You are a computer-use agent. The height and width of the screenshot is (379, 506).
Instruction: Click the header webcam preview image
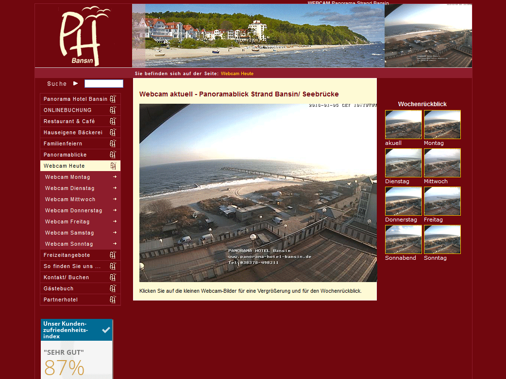[x=428, y=36]
